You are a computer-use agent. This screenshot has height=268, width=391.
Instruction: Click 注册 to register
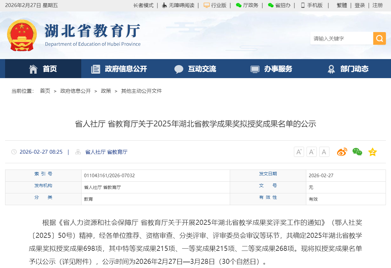click(x=377, y=5)
